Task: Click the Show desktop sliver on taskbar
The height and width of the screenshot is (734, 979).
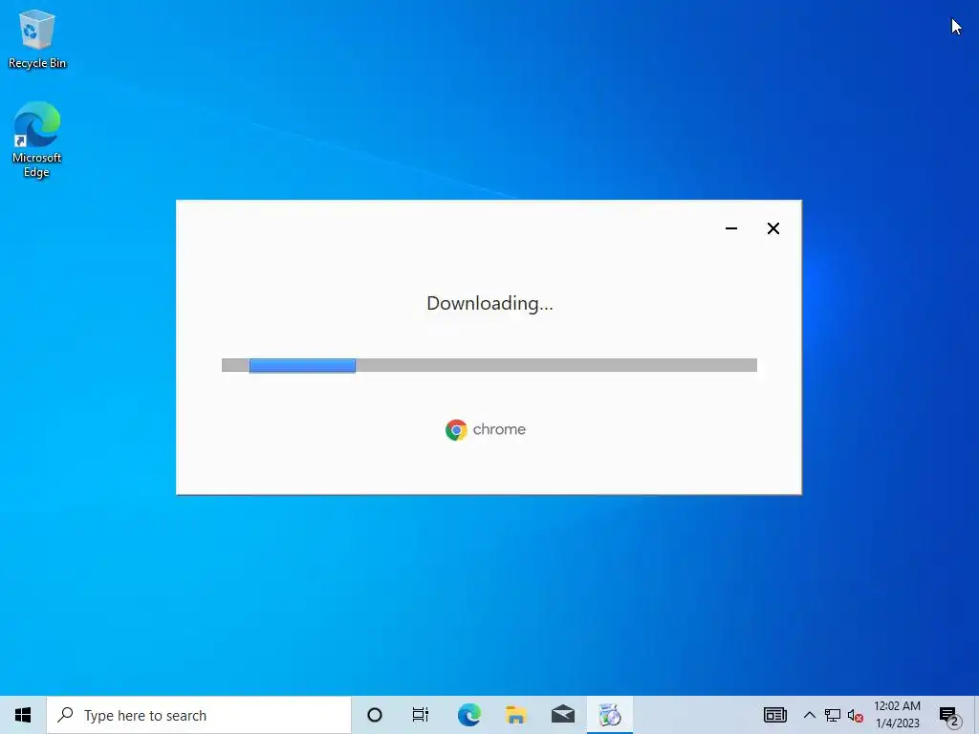Action: click(x=976, y=715)
